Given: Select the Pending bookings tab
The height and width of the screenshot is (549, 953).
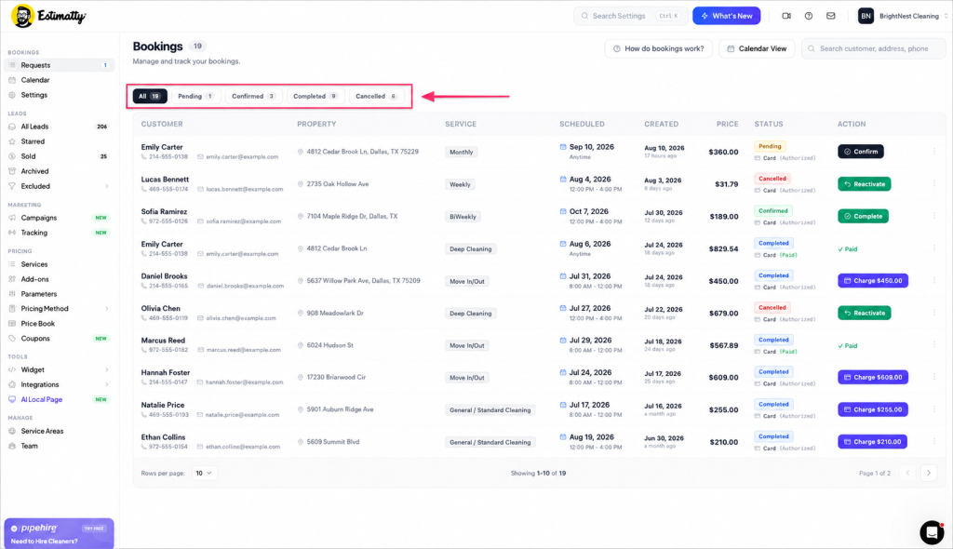Looking at the screenshot, I should (195, 96).
